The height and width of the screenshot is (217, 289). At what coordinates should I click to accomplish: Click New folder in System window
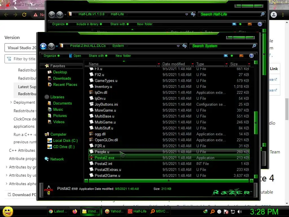point(123,56)
